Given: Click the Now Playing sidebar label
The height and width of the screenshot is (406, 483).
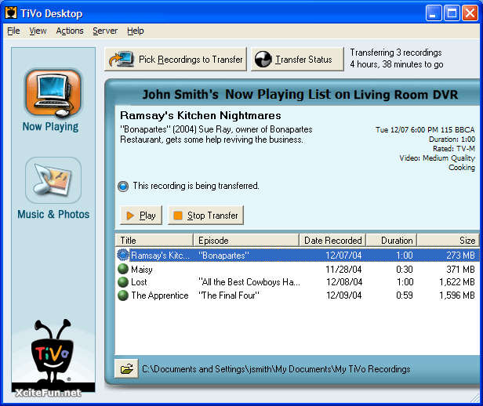Looking at the screenshot, I should [x=50, y=126].
